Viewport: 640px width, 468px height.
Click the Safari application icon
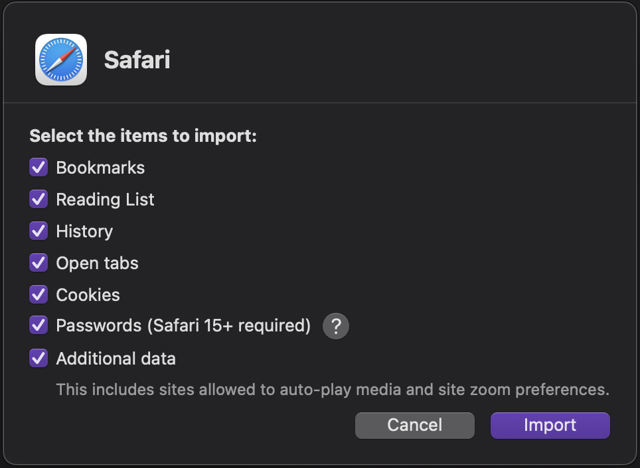60,60
